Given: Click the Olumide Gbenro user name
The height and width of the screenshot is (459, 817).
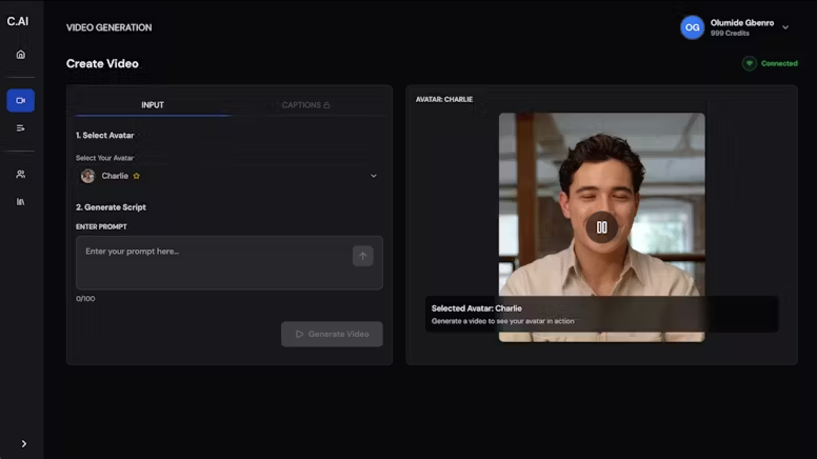Looking at the screenshot, I should [742, 23].
